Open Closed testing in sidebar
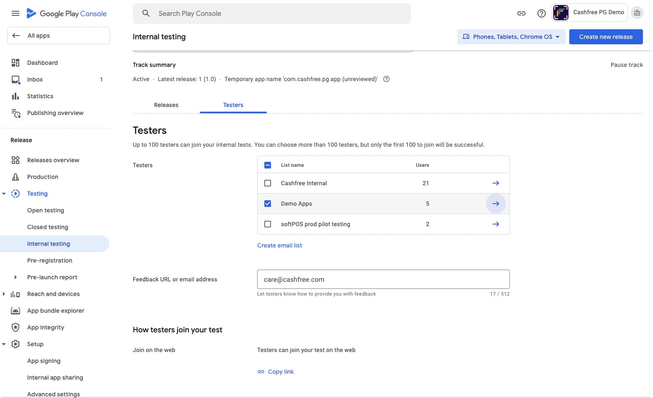Image resolution: width=653 pixels, height=398 pixels. (x=47, y=227)
